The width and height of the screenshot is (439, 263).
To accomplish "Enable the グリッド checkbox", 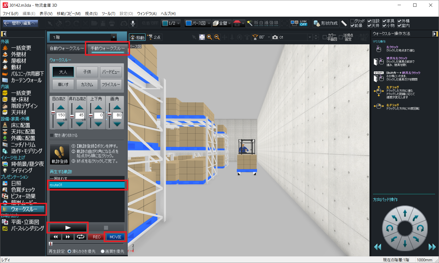I will click(x=352, y=21).
